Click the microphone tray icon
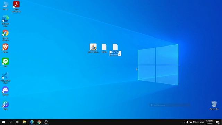This screenshot has width=222, height=125. tap(187, 122)
